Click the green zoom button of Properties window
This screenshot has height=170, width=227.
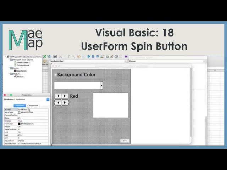point(11,95)
